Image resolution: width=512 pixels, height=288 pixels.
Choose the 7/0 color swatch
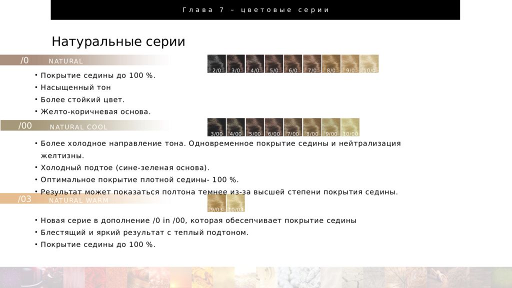click(312, 63)
